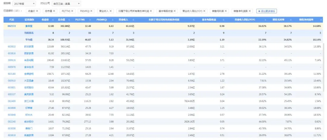Viewport: 327px width, 140px height.
Task: Click the 当前排名 row label
Action: click(x=29, y=33)
